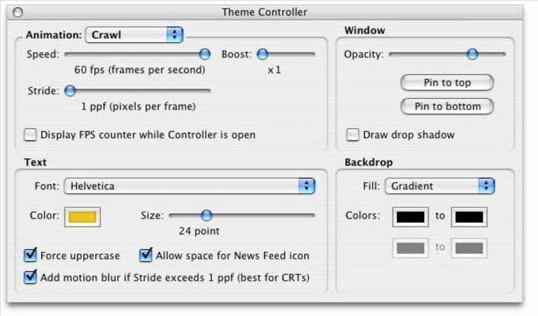This screenshot has width=538, height=316.
Task: Open the first black gradient color swatch
Action: [410, 217]
